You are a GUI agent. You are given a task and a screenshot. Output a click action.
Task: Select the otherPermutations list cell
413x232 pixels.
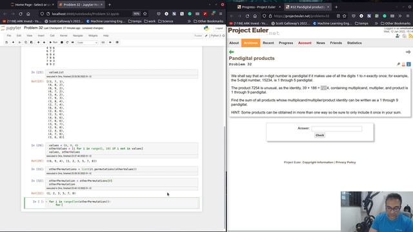(122, 169)
